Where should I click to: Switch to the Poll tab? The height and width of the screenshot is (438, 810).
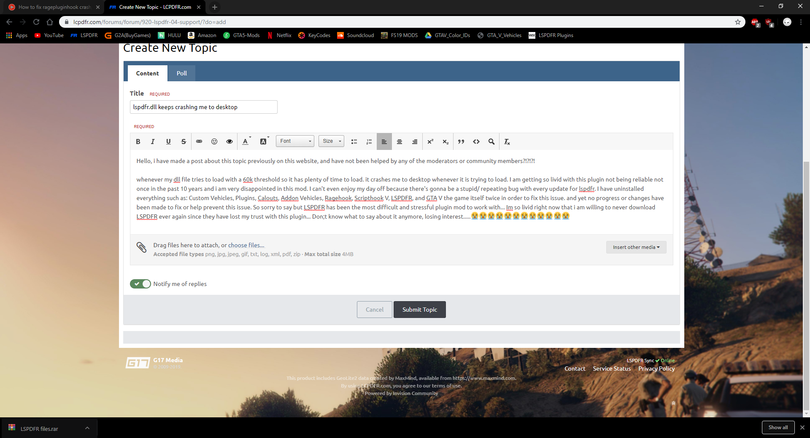point(182,73)
